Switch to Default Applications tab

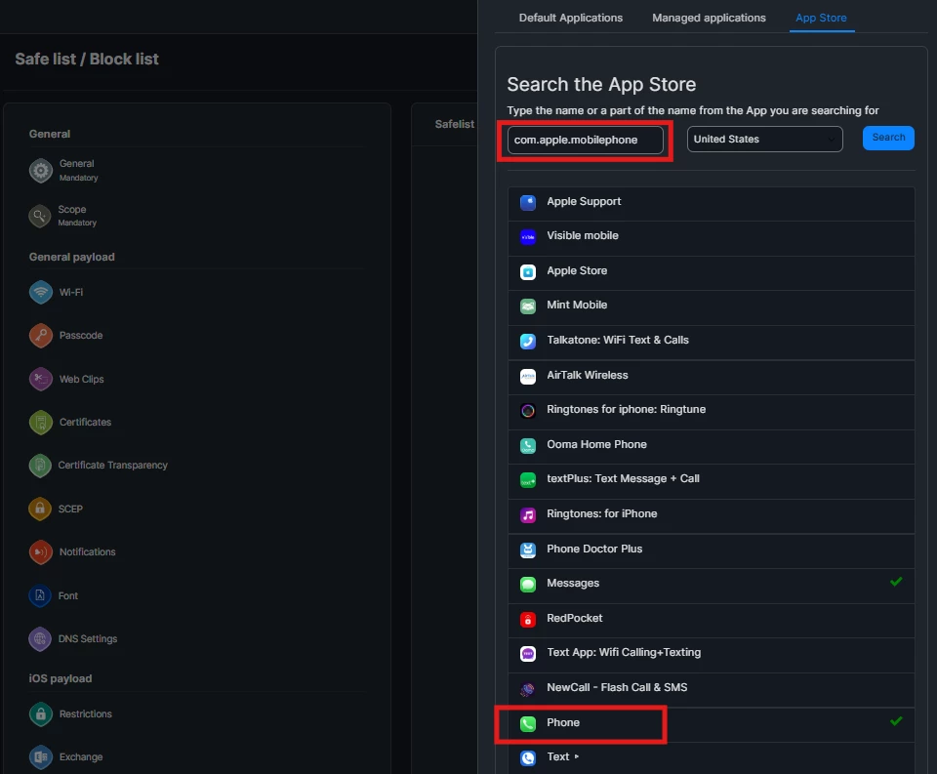coord(571,18)
